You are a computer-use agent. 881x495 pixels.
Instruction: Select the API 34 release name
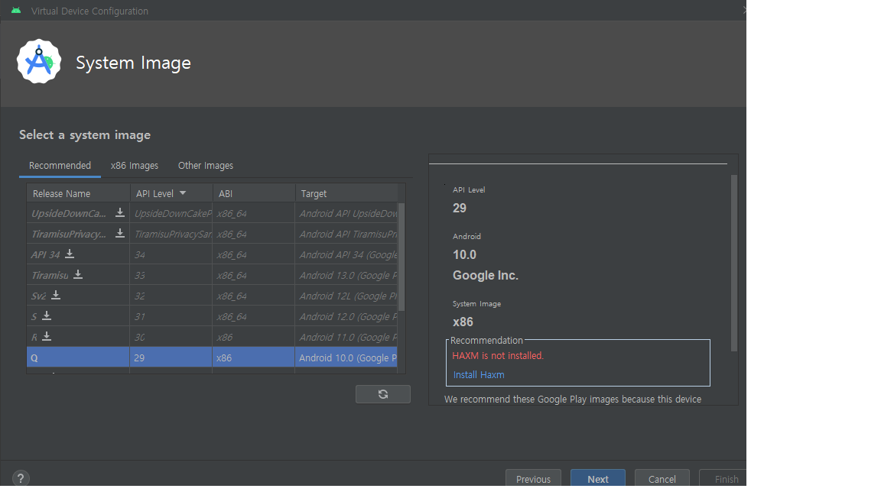point(45,255)
